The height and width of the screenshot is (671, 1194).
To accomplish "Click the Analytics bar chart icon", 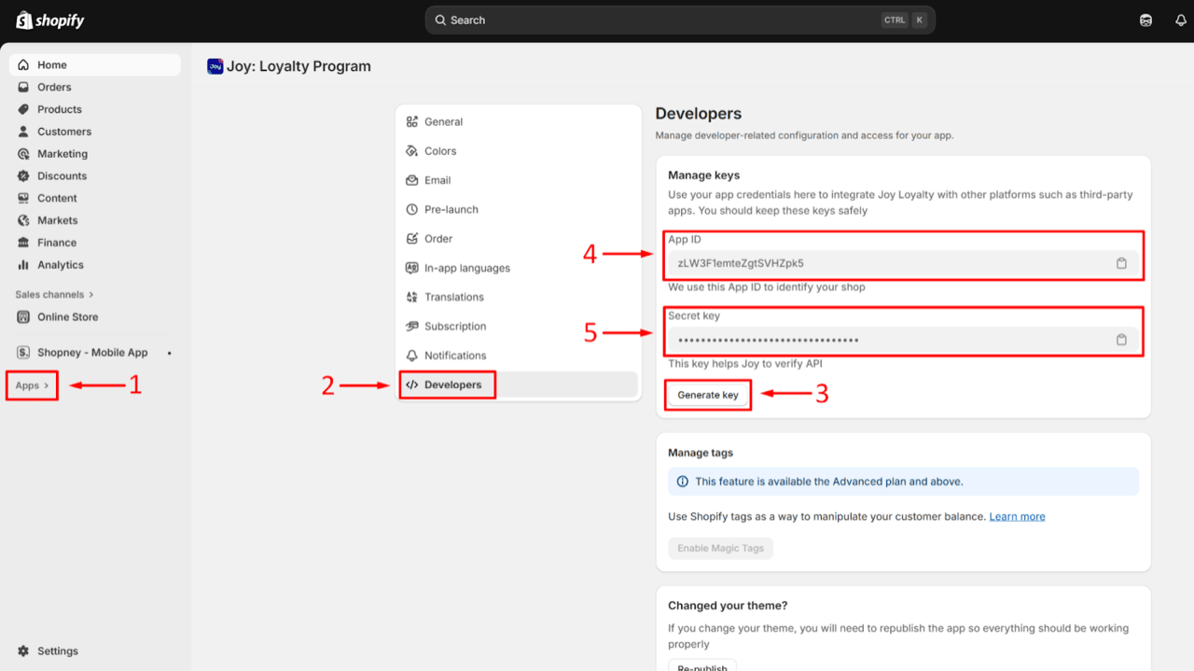I will (23, 265).
